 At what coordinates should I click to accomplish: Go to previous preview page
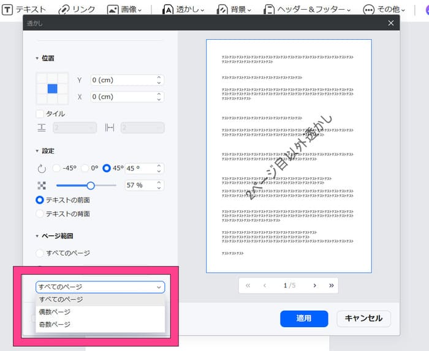click(265, 286)
